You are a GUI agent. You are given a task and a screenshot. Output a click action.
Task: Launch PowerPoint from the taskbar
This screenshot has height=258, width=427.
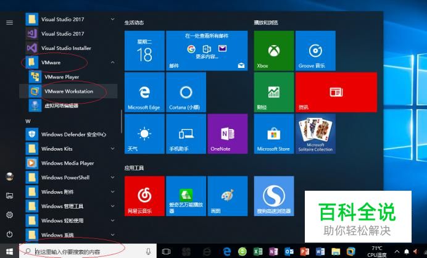304,251
